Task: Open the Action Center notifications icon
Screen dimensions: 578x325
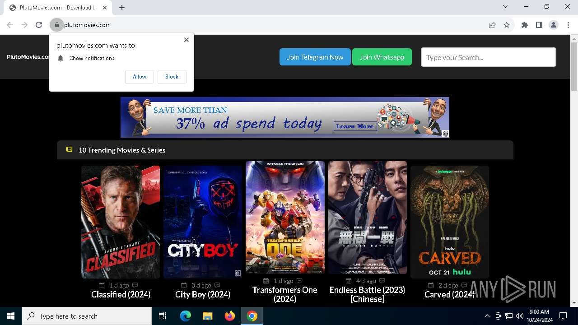Action: point(563,316)
